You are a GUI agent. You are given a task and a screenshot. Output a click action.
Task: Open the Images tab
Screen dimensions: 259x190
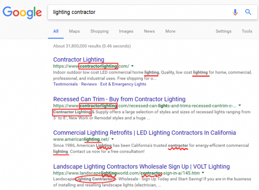click(126, 31)
